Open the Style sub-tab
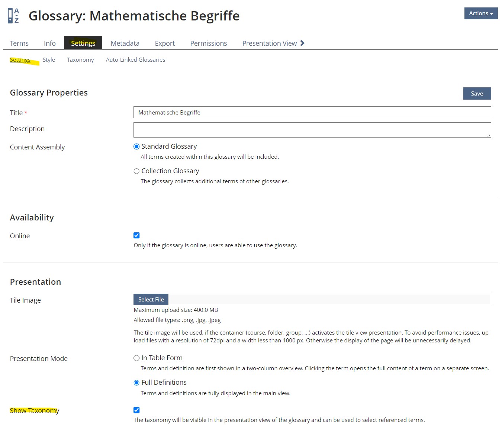The width and height of the screenshot is (502, 429). pos(49,60)
